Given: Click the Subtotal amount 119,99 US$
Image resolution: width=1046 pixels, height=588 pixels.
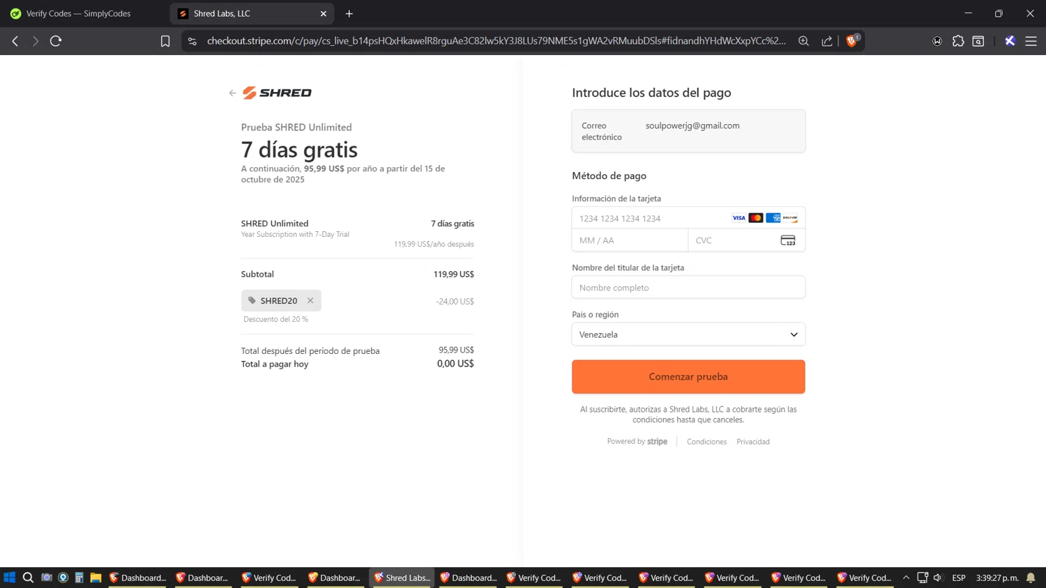Looking at the screenshot, I should click(453, 274).
